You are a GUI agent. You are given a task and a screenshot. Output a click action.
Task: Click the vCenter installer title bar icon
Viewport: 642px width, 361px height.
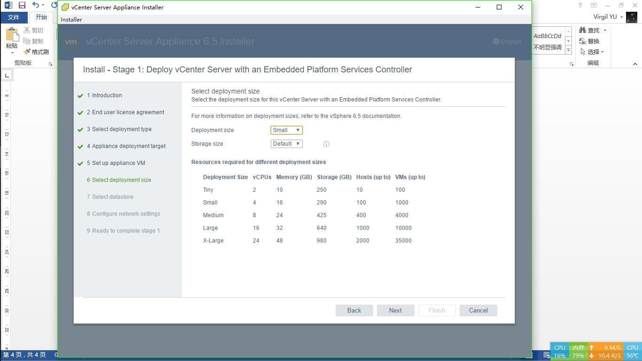tap(66, 7)
